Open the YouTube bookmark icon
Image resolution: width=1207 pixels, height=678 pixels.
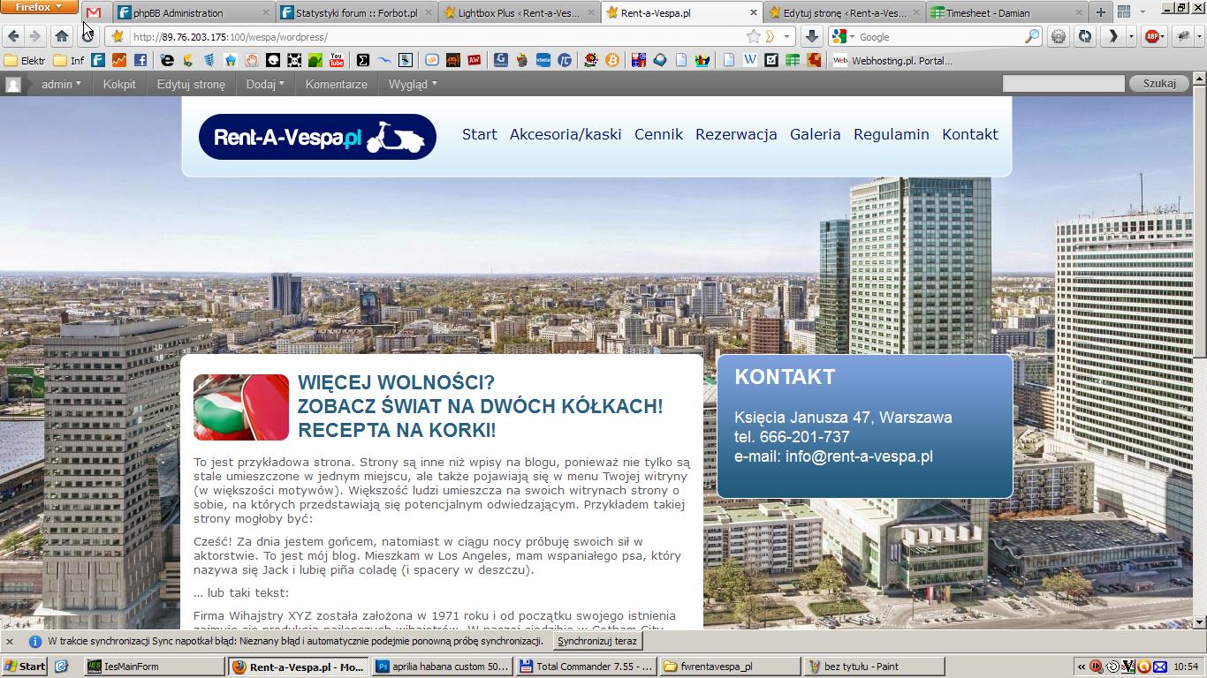337,60
